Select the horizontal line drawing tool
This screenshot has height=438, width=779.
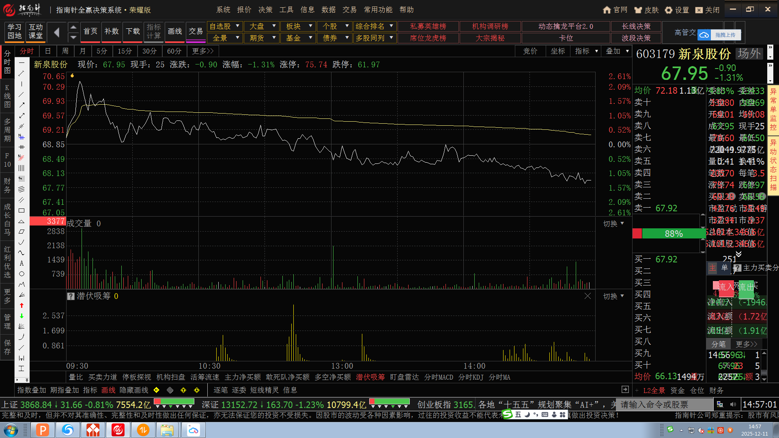point(22,63)
